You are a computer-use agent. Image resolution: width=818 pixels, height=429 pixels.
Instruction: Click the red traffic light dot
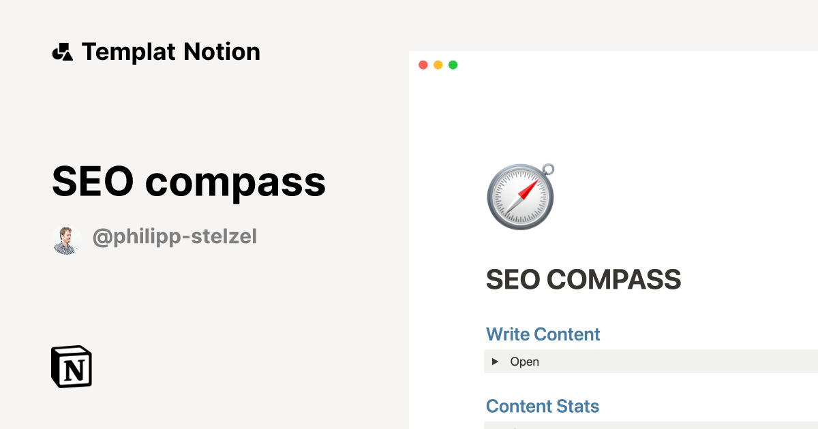point(423,65)
